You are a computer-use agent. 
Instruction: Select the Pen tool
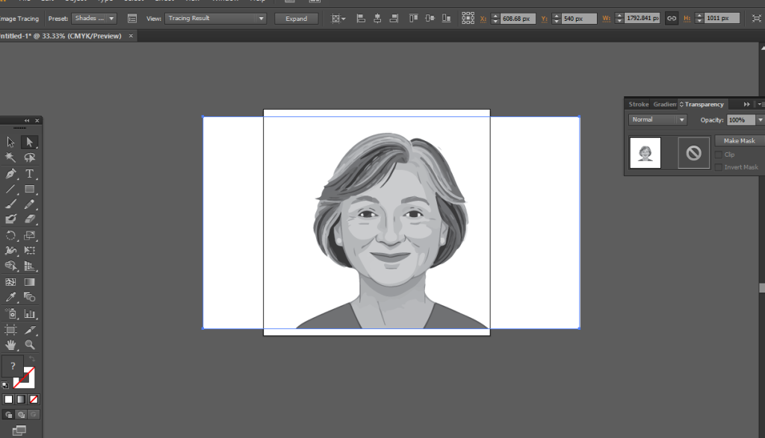[x=10, y=173]
